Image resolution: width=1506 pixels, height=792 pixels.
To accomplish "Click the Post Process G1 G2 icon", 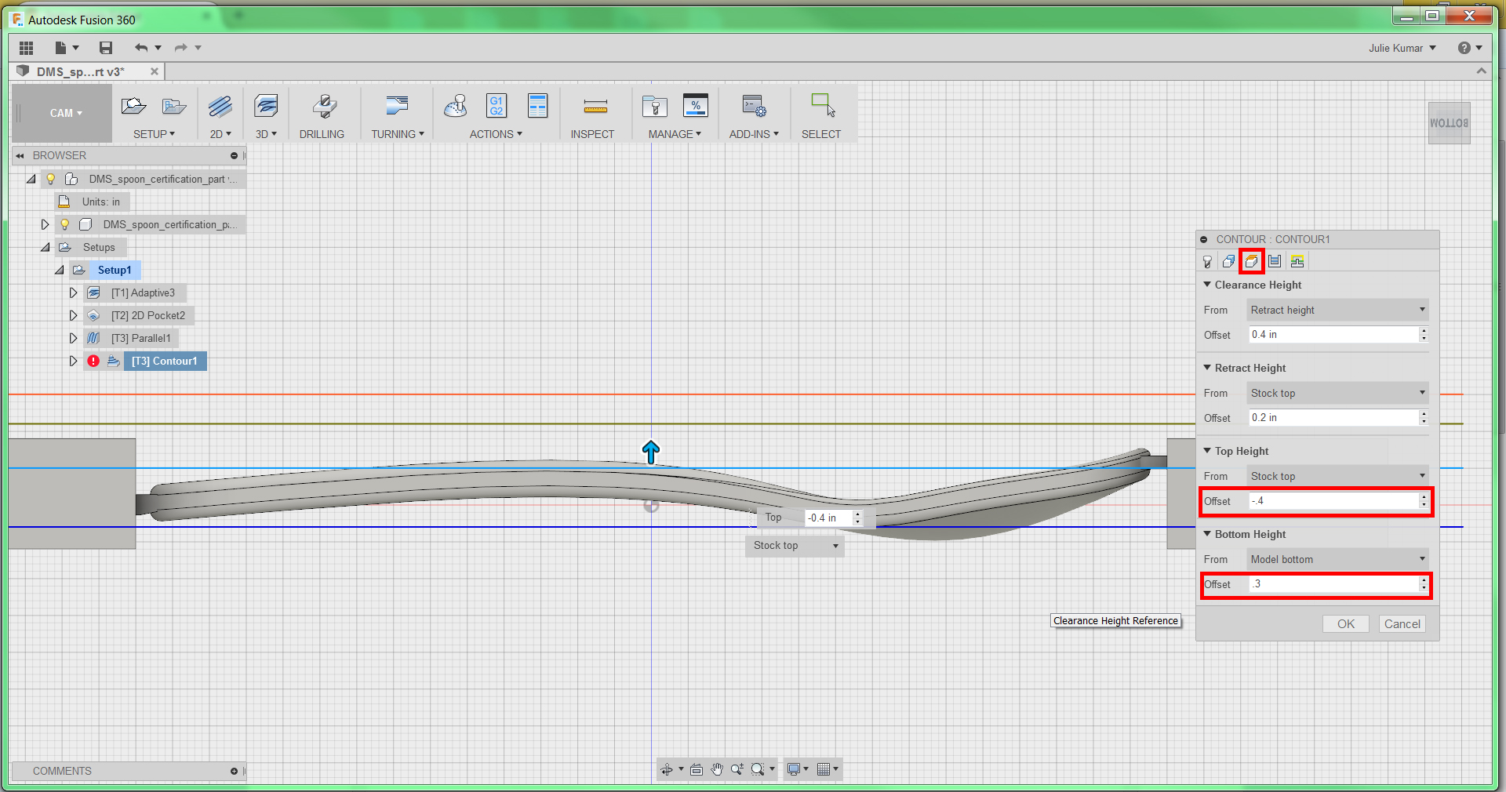I will tap(497, 106).
